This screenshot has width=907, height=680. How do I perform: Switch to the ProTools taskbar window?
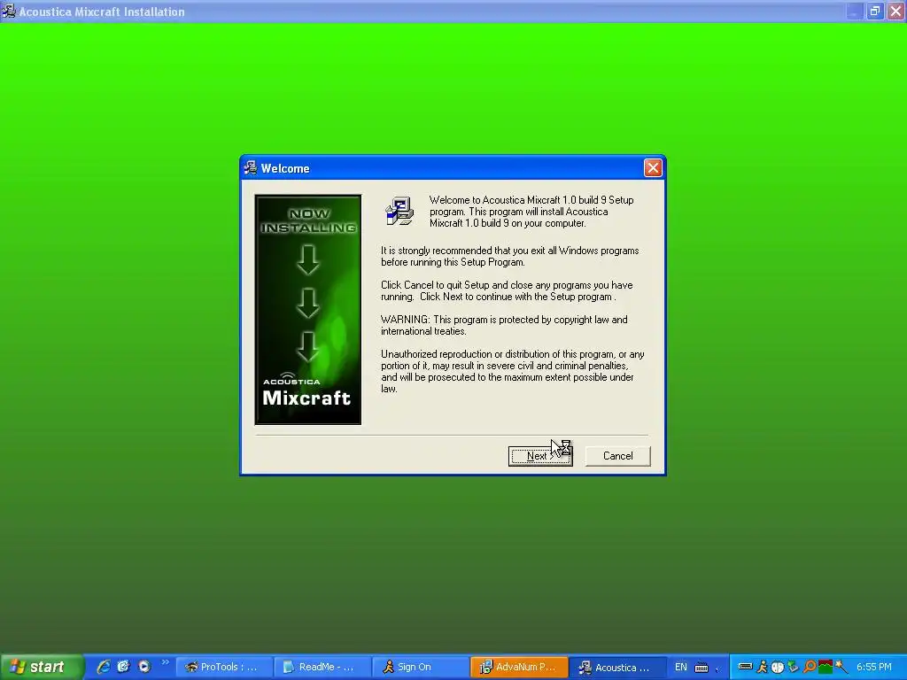pos(223,668)
